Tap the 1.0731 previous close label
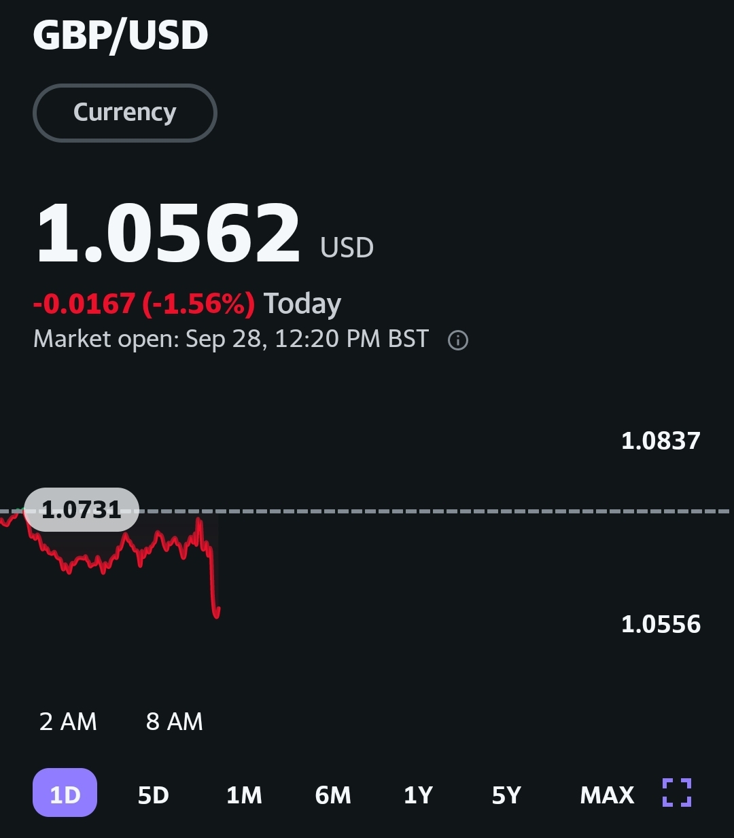The height and width of the screenshot is (838, 734). (x=82, y=509)
